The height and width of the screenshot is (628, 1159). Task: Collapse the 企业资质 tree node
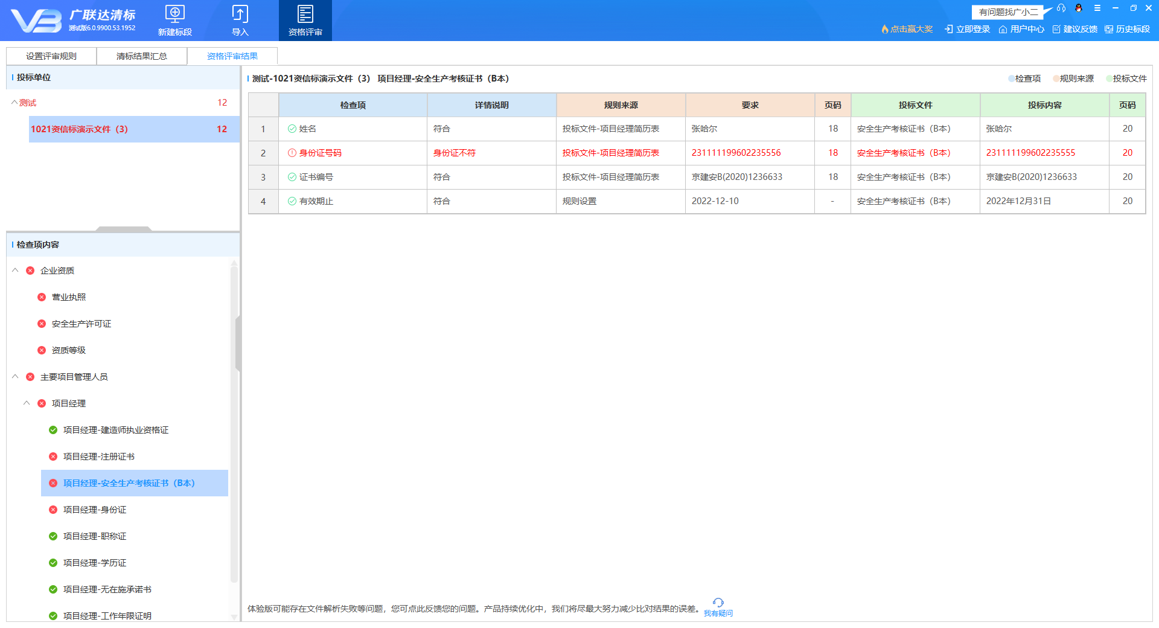(x=15, y=271)
